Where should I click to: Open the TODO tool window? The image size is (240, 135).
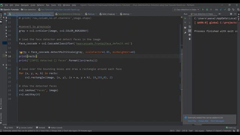tap(9, 127)
